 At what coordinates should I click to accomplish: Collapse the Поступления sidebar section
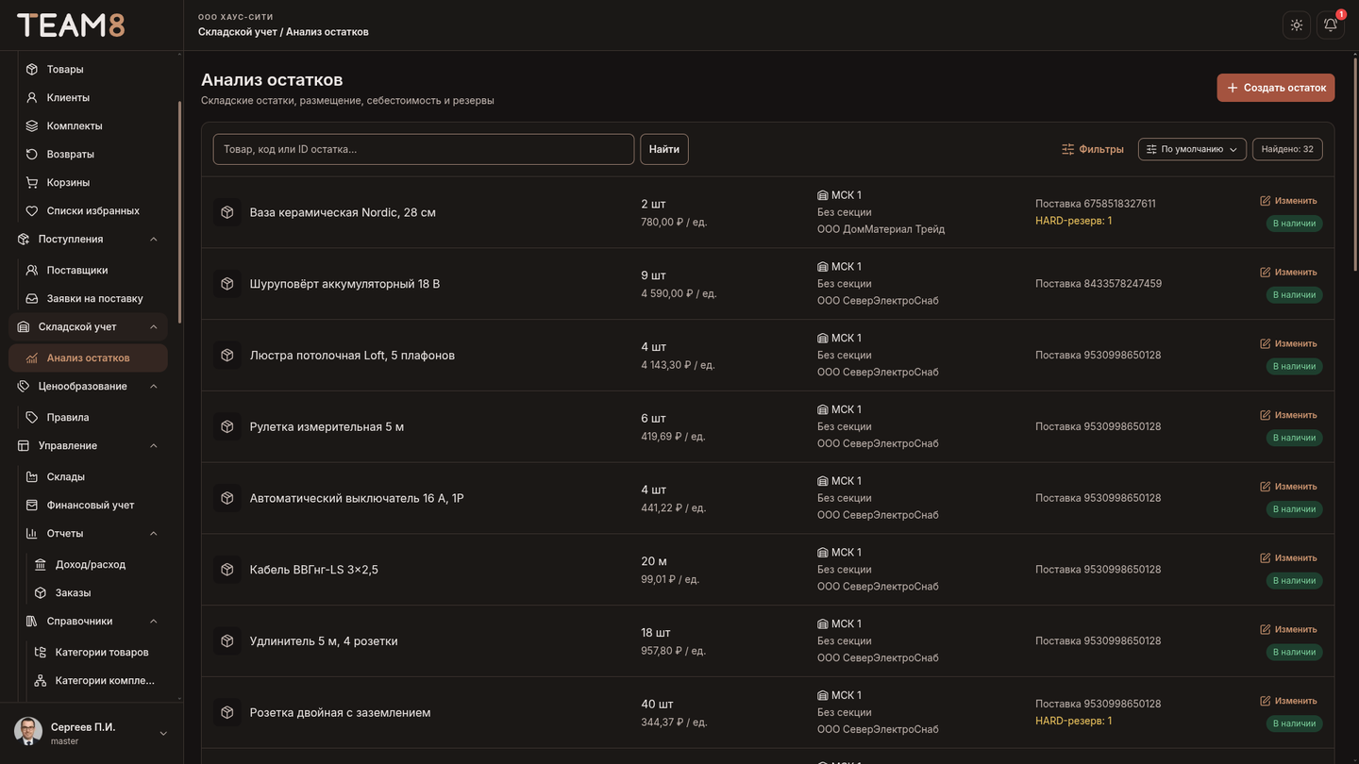click(154, 240)
